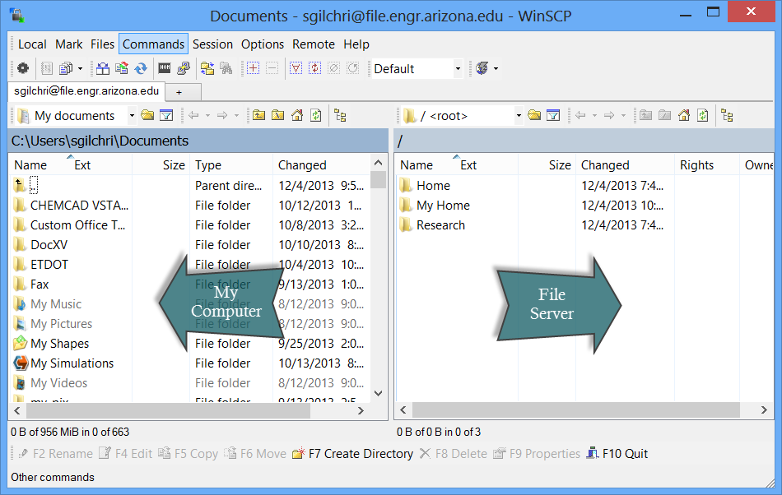The height and width of the screenshot is (495, 782).
Task: Click the blue Filter selection triangle icon
Action: (296, 68)
